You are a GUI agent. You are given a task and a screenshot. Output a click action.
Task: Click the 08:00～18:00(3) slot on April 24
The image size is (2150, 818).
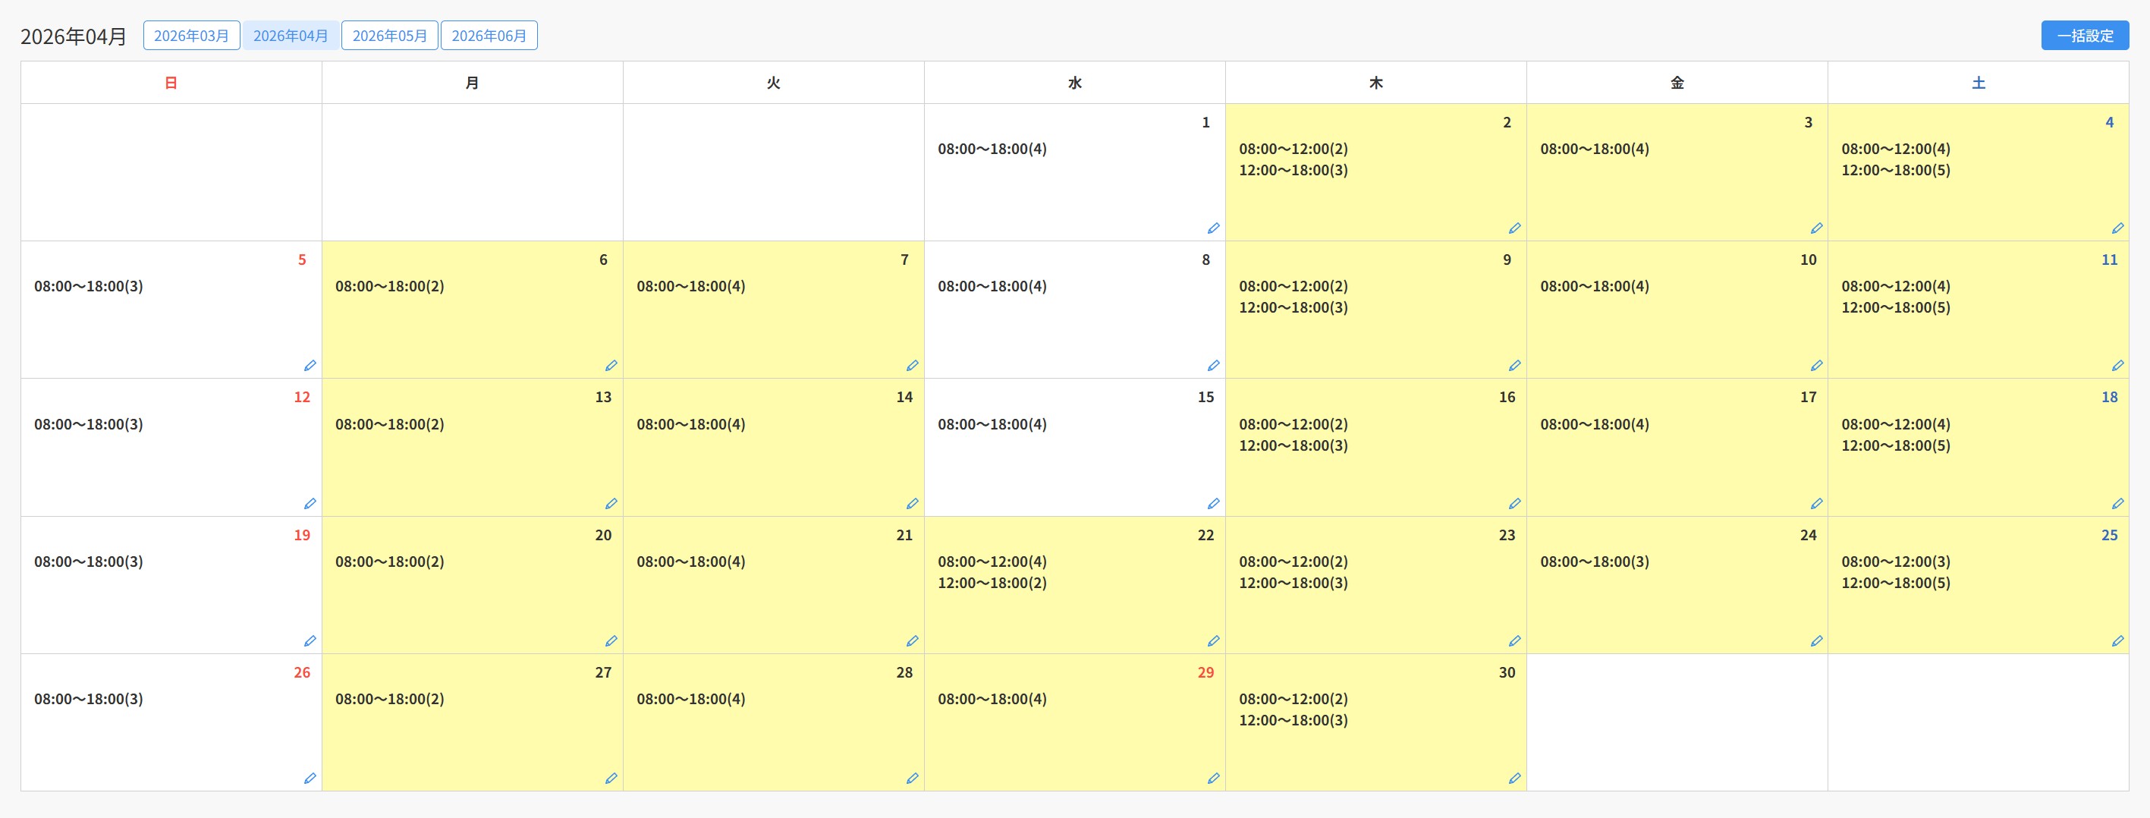click(x=1594, y=562)
